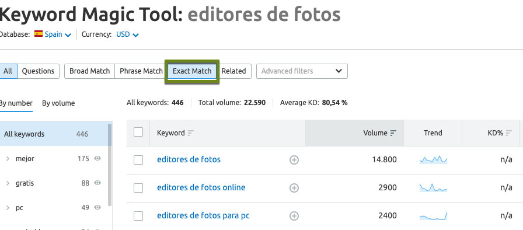This screenshot has width=523, height=230.
Task: Click the 'pc' group count 49
Action: (85, 208)
